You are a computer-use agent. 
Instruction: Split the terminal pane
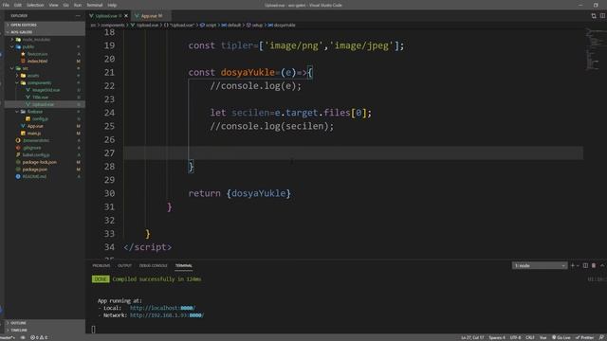[586, 266]
